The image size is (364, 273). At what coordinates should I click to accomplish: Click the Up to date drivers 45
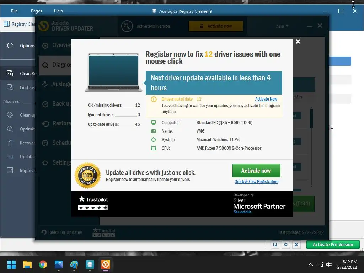138,124
